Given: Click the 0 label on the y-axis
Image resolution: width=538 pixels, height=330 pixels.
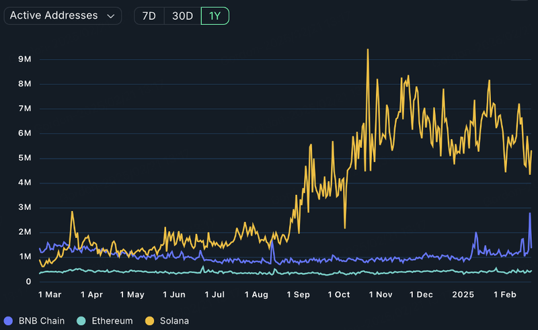Looking at the screenshot, I should click(x=30, y=282).
